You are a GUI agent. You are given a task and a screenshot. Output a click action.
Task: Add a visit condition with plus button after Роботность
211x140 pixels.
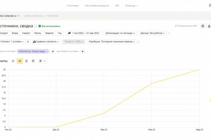53,51
